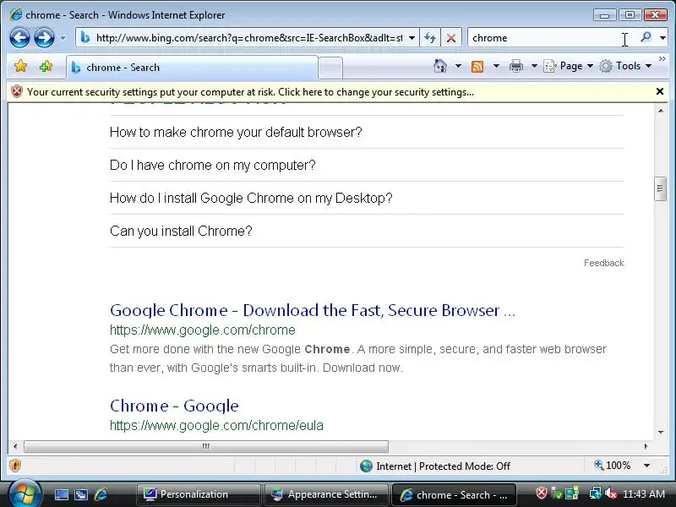Click the Show Desktop quick launch icon
The height and width of the screenshot is (507, 676).
[61, 494]
